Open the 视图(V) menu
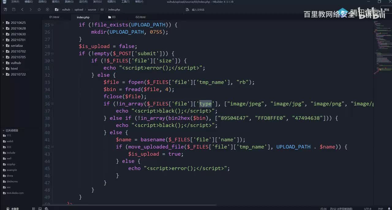 click(x=111, y=2)
